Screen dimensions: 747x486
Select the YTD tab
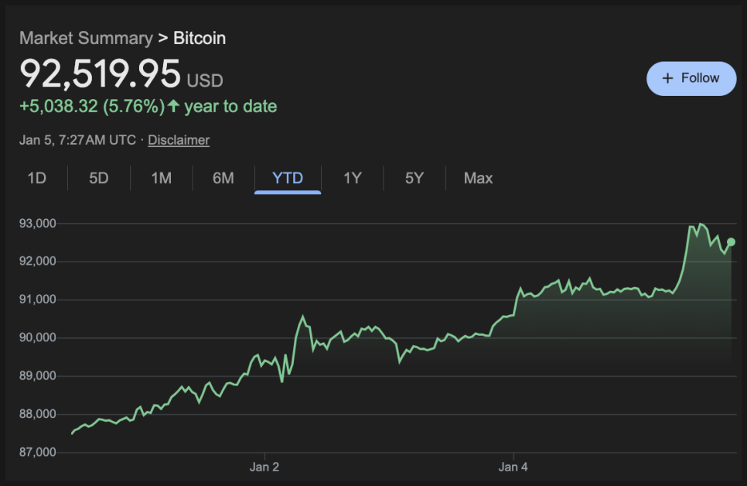click(x=288, y=178)
